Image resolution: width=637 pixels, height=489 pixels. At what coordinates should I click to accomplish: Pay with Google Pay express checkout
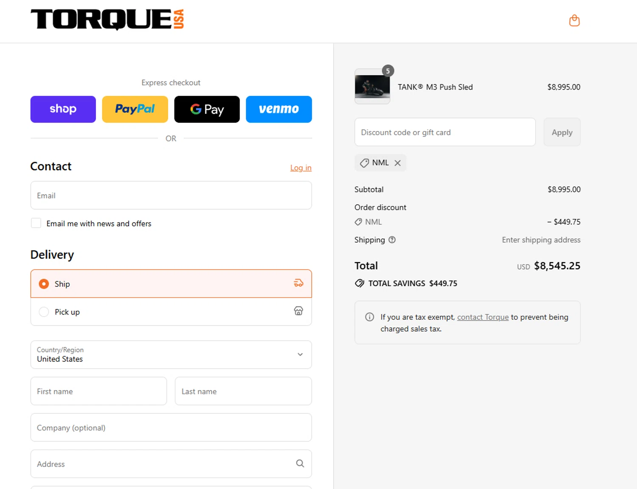[x=207, y=109]
